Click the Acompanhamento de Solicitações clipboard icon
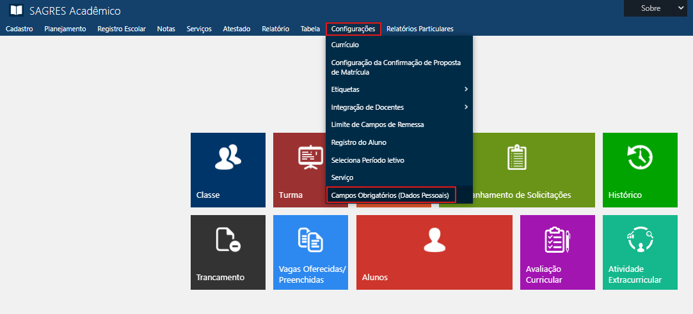 click(x=516, y=158)
